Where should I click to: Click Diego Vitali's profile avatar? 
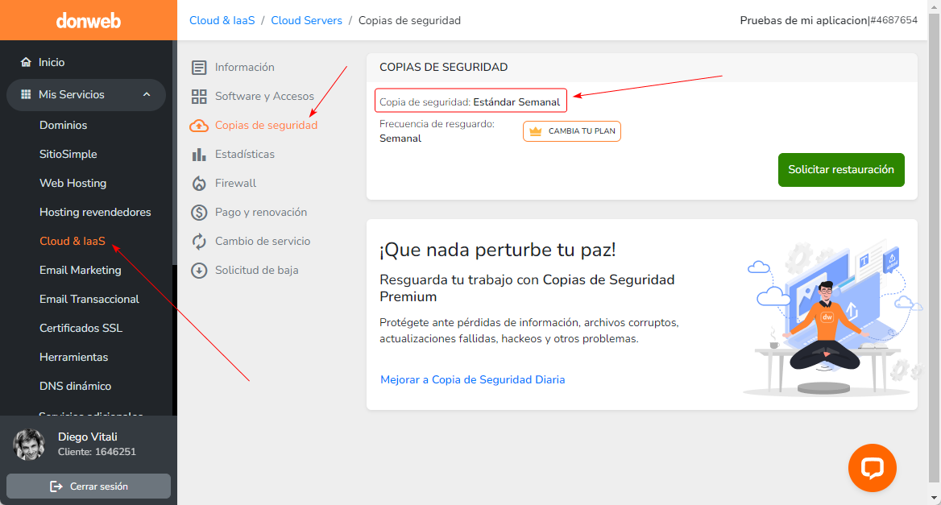point(29,445)
